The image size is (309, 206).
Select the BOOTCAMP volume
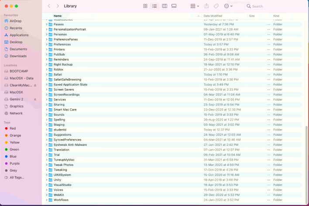(x=19, y=71)
